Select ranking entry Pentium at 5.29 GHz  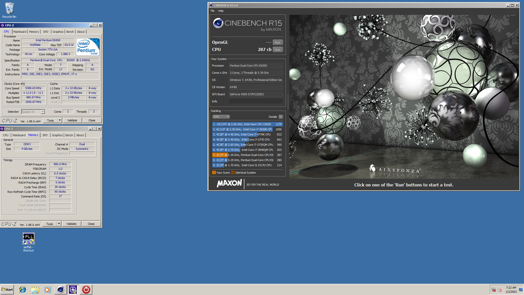[247, 160]
